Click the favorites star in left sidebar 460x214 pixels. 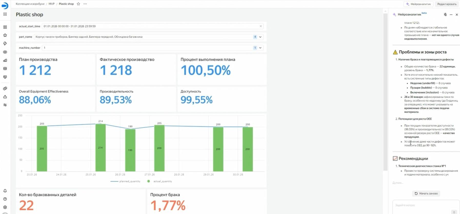click(x=5, y=35)
